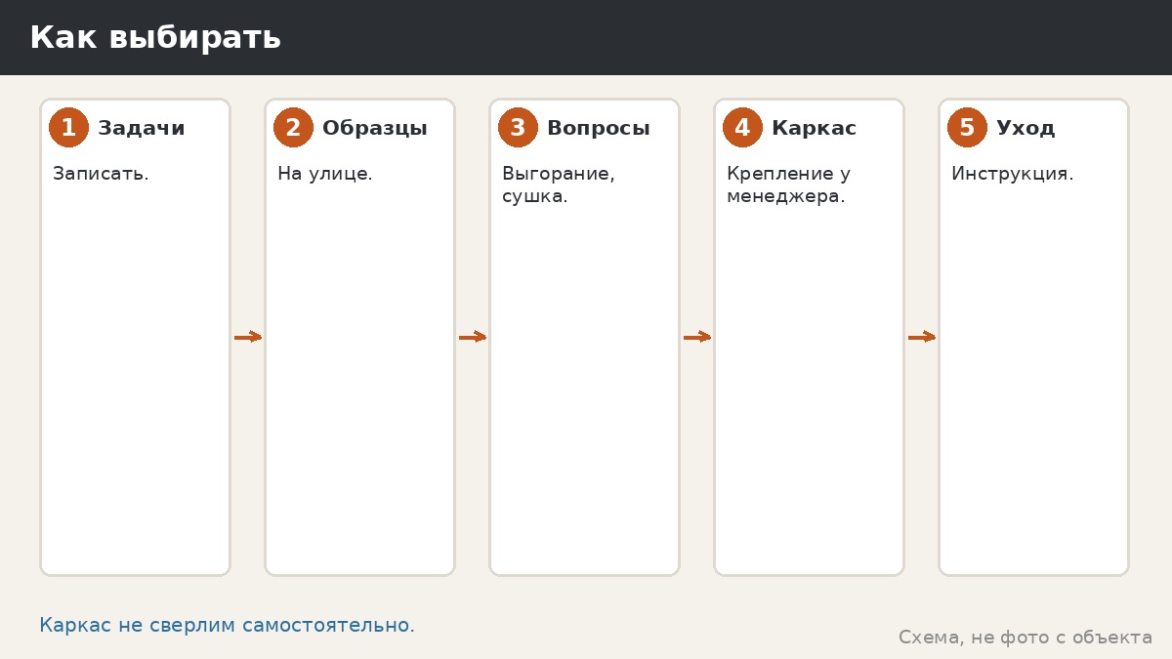Click the step 3 number badge
This screenshot has height=659, width=1172.
518,128
